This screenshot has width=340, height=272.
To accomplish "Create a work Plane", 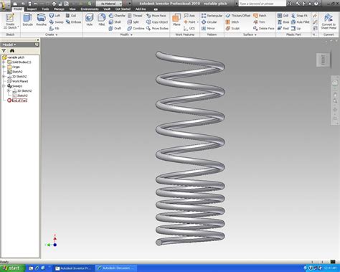I will pos(176,19).
